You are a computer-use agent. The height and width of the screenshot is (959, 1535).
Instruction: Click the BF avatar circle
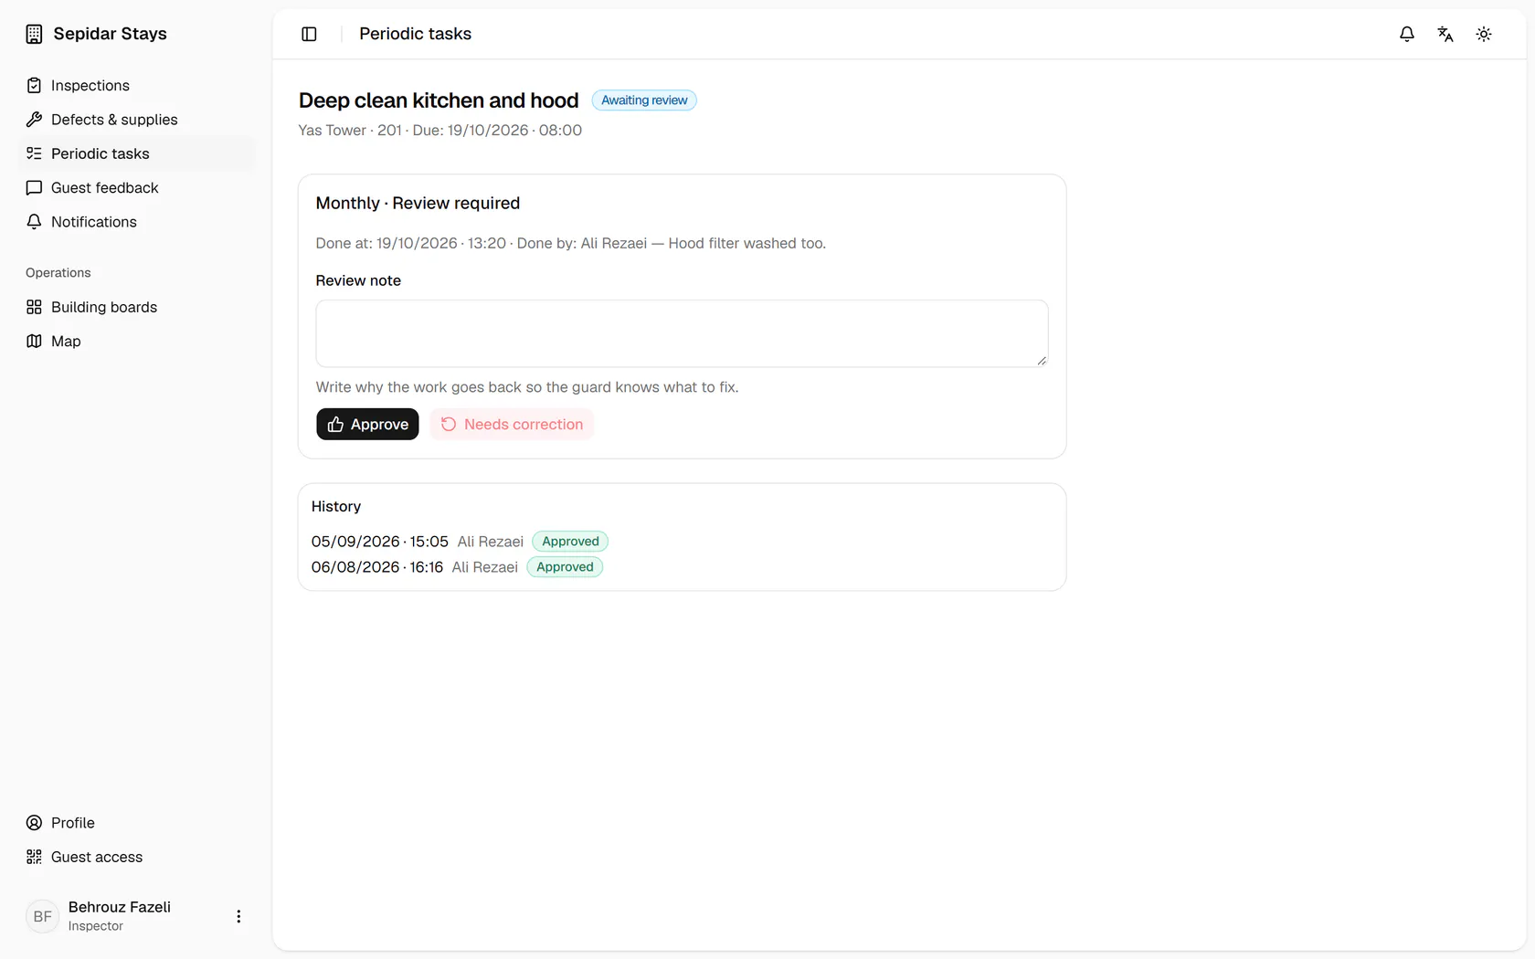[x=42, y=916]
